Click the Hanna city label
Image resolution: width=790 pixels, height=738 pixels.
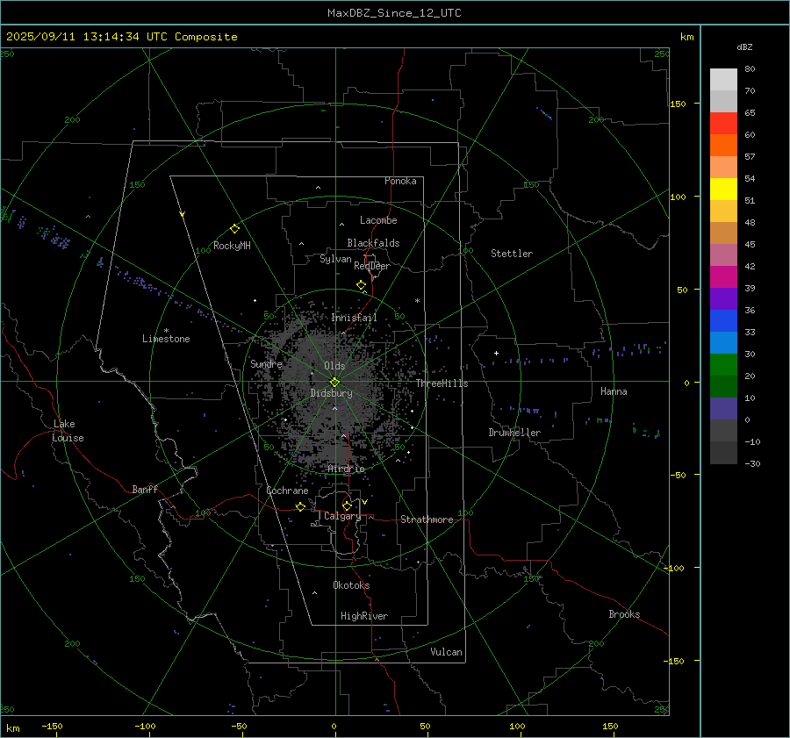pyautogui.click(x=614, y=391)
